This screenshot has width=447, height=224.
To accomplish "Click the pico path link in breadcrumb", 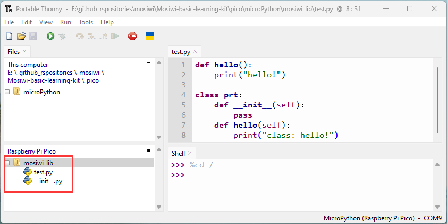I will 92,80.
